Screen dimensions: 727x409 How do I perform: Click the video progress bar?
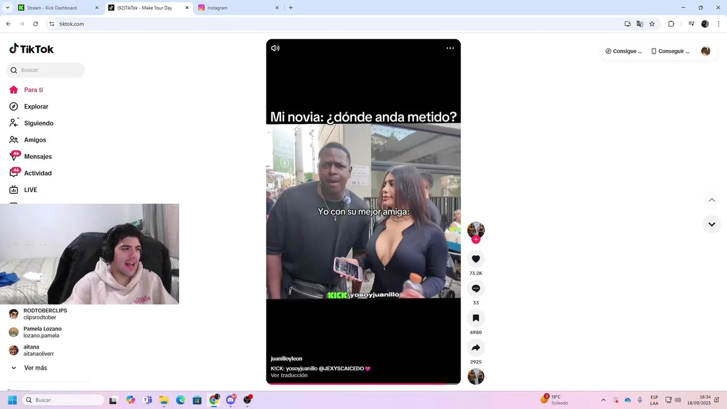363,384
